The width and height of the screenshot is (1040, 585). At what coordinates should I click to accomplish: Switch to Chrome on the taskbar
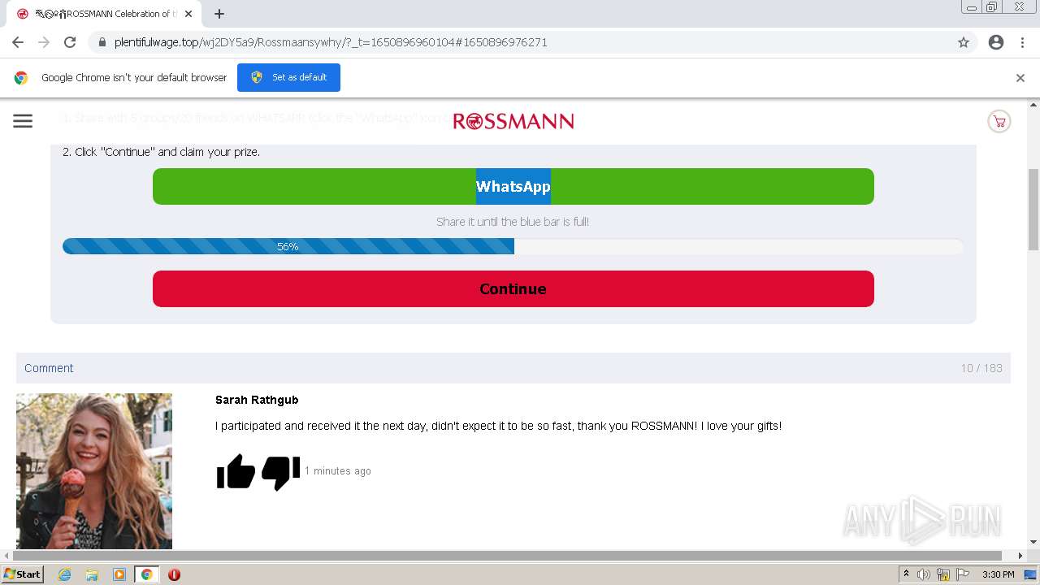tap(146, 574)
